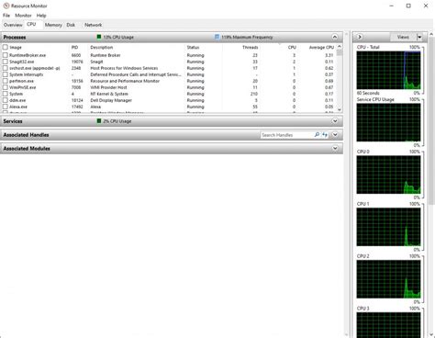
Task: Switch to the Network tab
Action: coord(93,25)
